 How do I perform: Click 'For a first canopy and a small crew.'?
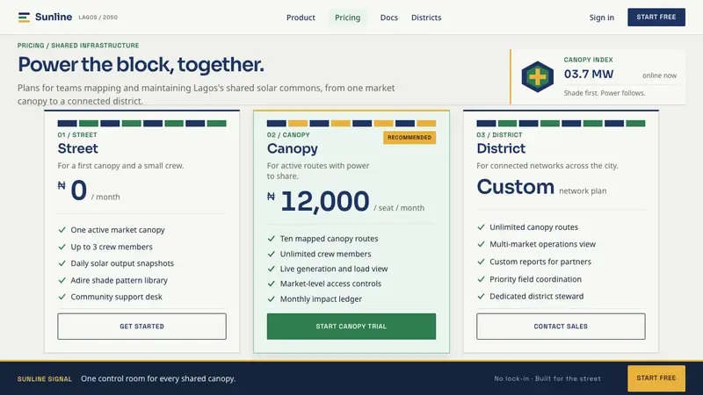click(120, 166)
